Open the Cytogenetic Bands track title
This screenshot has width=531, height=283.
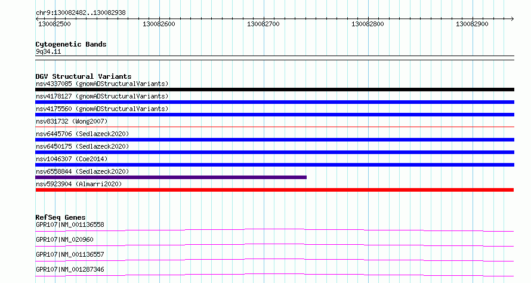71,44
